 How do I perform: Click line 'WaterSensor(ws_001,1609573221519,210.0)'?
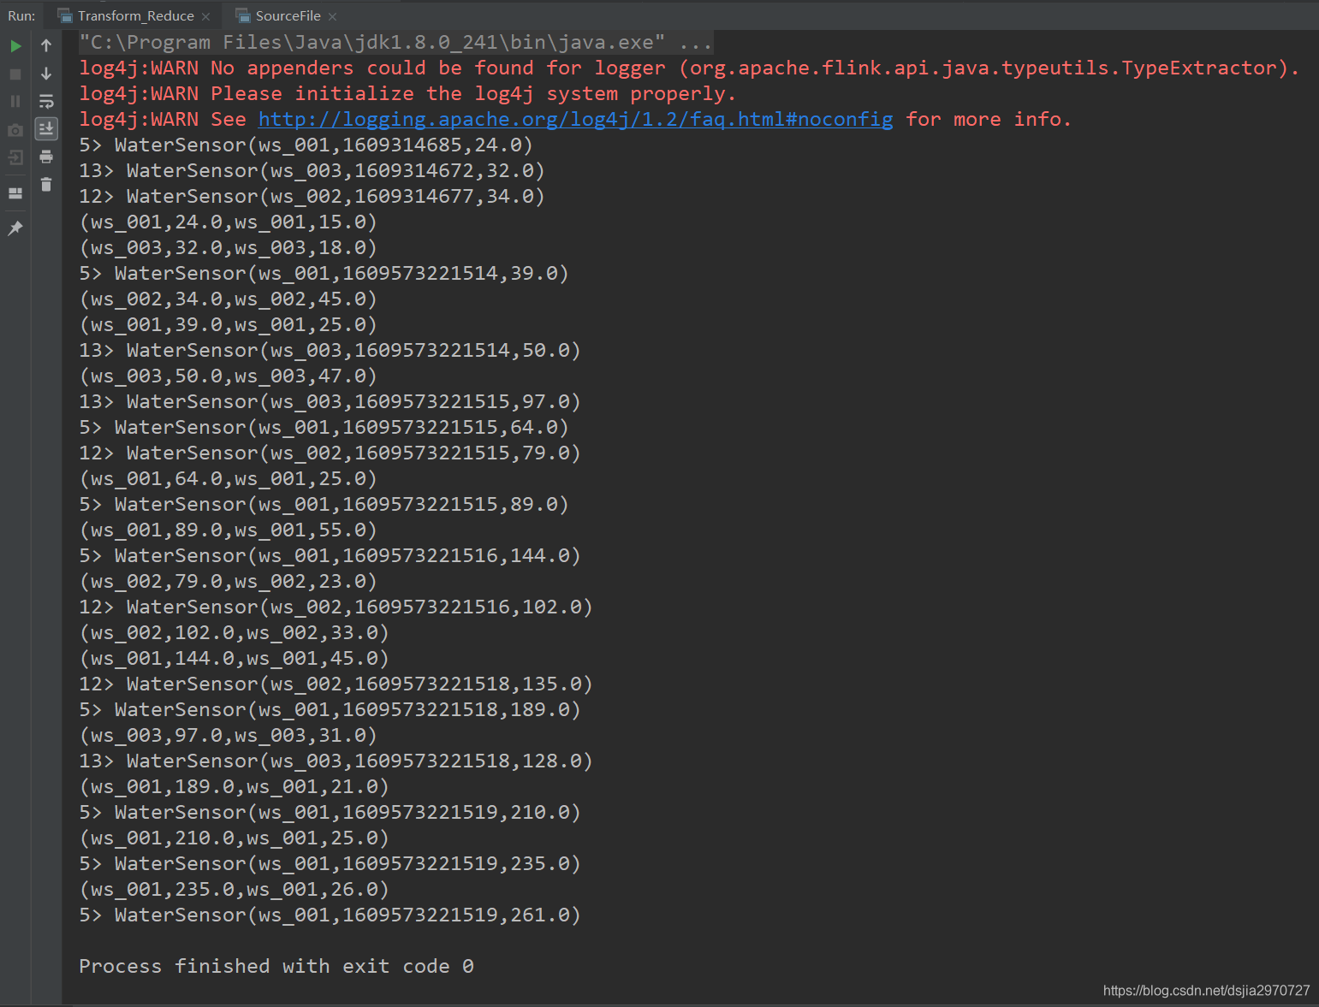pos(330,812)
